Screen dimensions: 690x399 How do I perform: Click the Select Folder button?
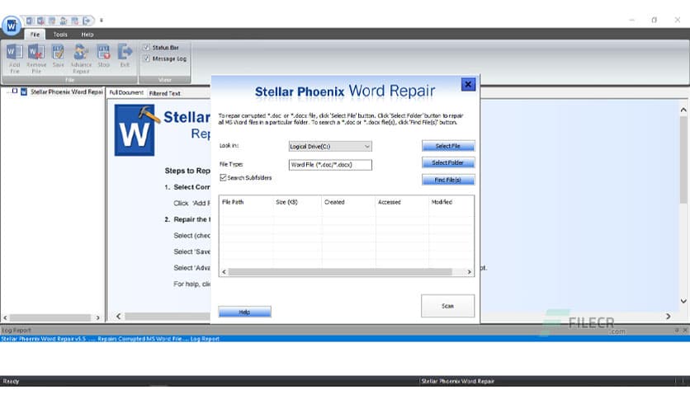448,162
